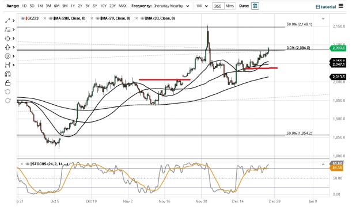Image resolution: width=360 pixels, height=210 pixels.
Task: Set range to 3Y
Action: pos(87,6)
